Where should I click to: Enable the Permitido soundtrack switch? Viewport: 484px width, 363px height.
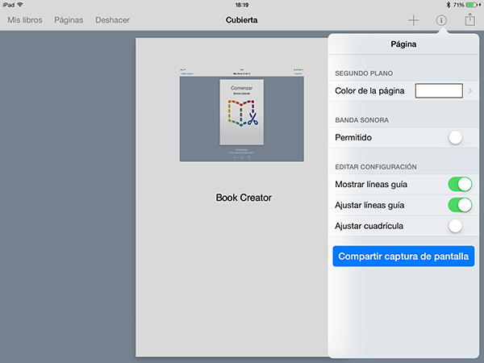(460, 138)
